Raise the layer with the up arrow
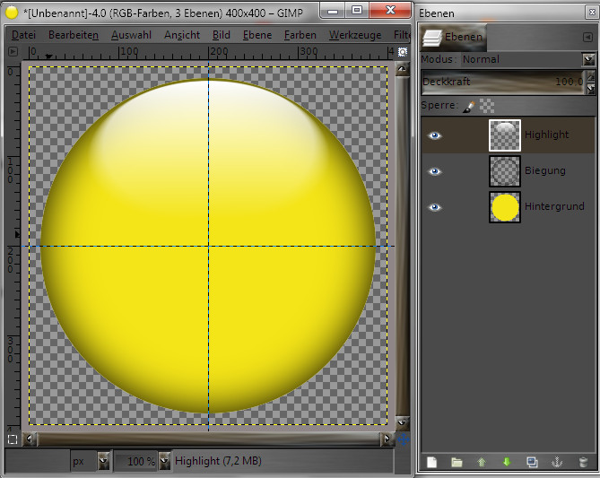The image size is (600, 478). click(482, 462)
